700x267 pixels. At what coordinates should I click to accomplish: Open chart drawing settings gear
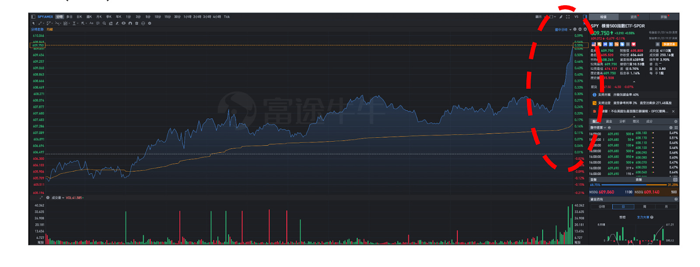pos(150,23)
